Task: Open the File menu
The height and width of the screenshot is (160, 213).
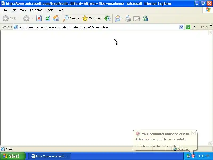Action: point(5,10)
